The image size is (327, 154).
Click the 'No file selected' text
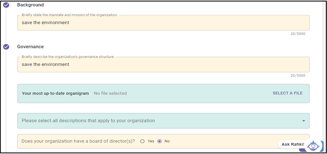pyautogui.click(x=110, y=93)
